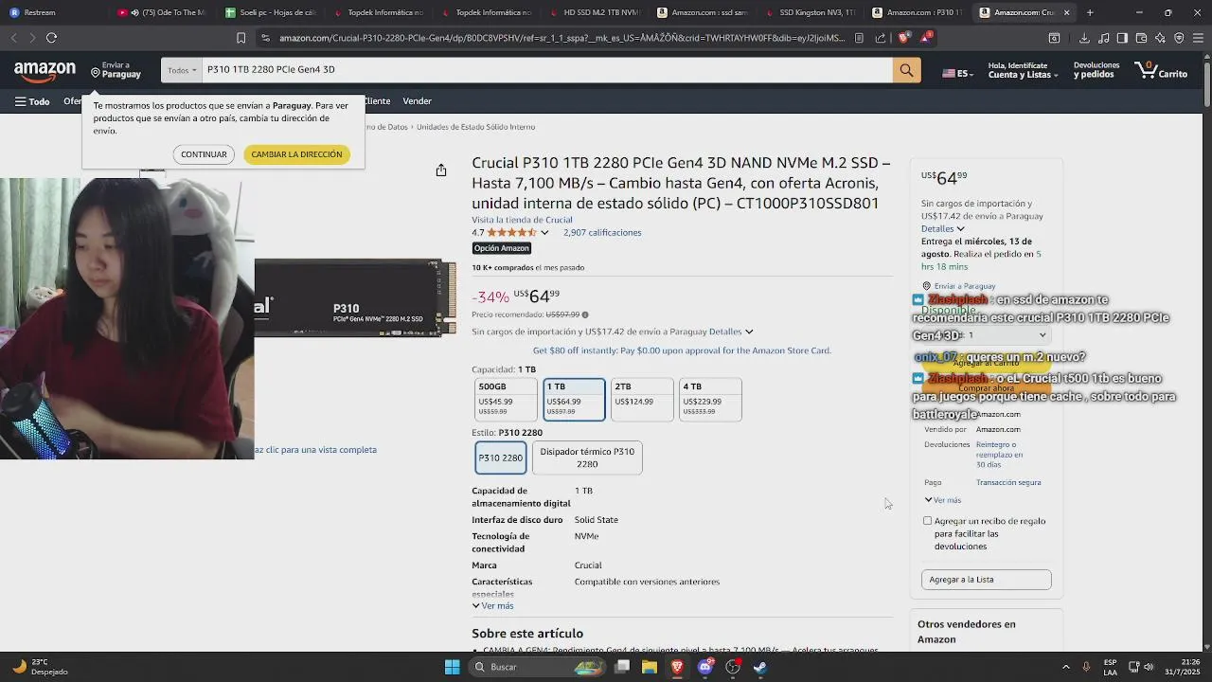Open the ES language selector

pyautogui.click(x=958, y=73)
